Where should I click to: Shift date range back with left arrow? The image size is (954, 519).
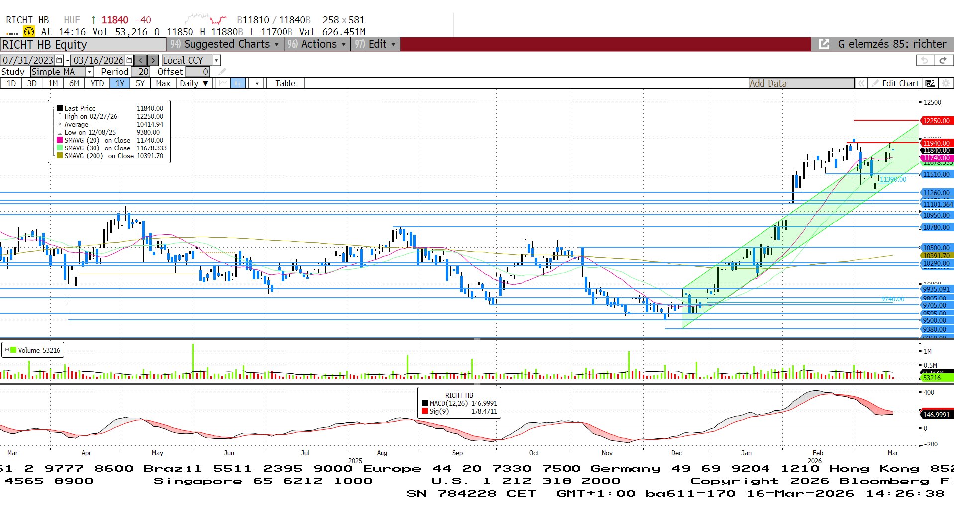click(141, 60)
